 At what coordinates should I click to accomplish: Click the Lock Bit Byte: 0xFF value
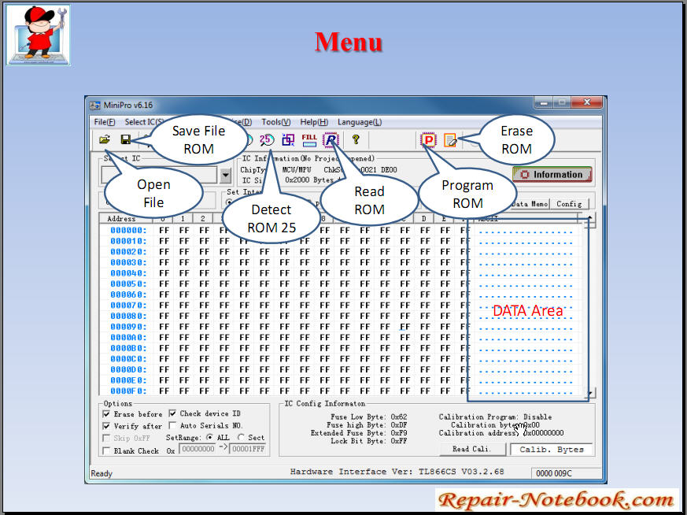369,441
